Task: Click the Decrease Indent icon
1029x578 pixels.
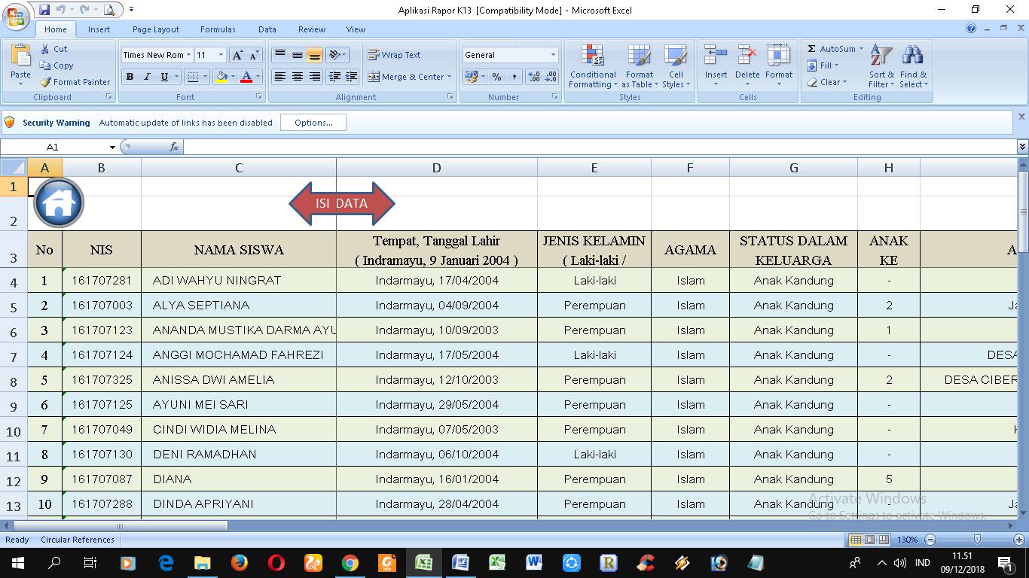Action: click(334, 77)
